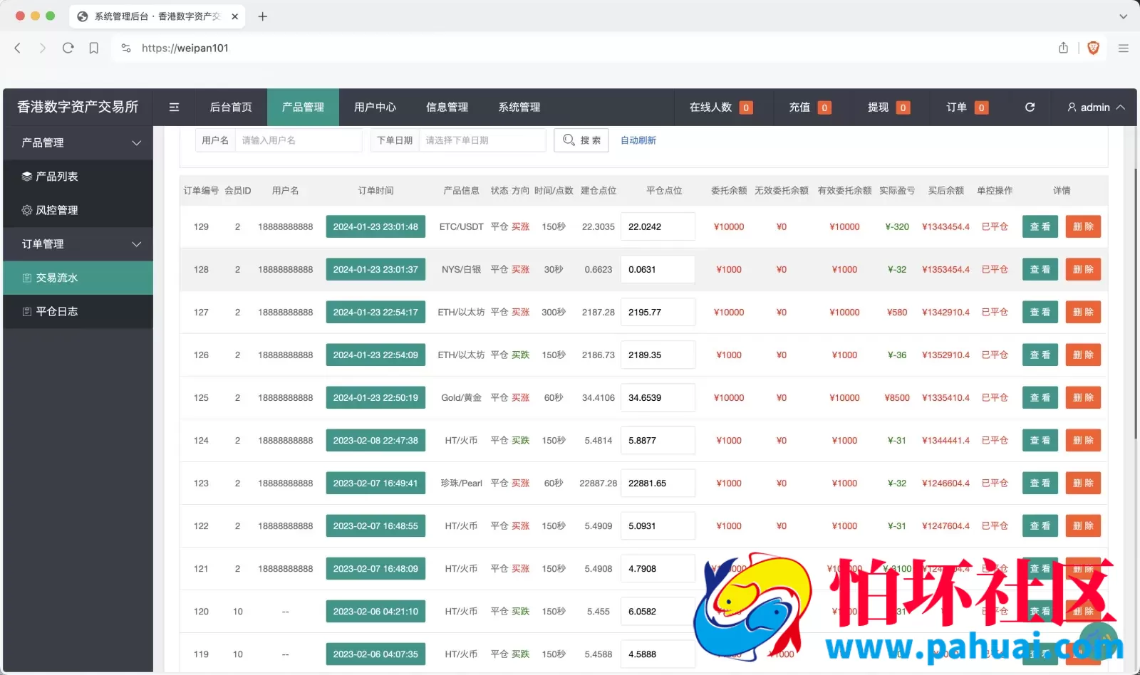Click the 产品列表 layers icon
1140x675 pixels.
click(x=27, y=176)
